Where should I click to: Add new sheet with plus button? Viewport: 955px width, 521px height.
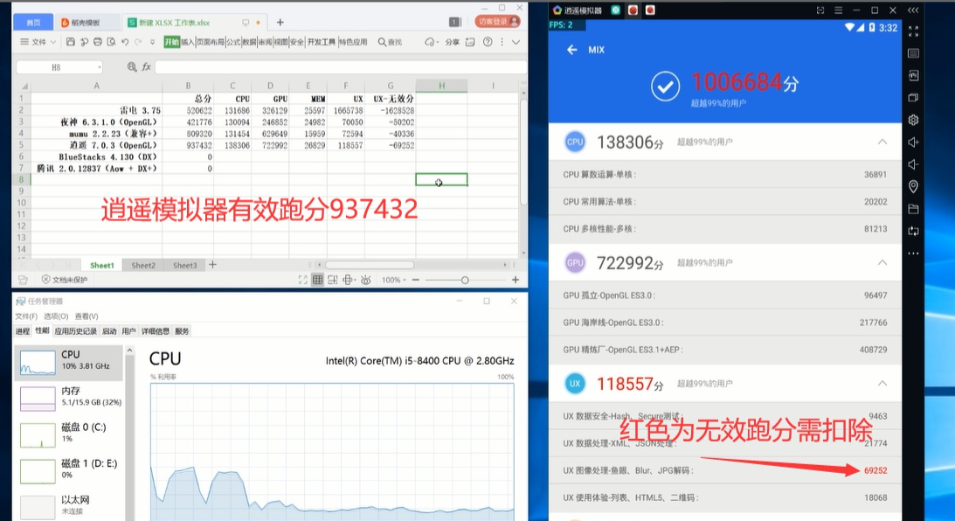[212, 265]
